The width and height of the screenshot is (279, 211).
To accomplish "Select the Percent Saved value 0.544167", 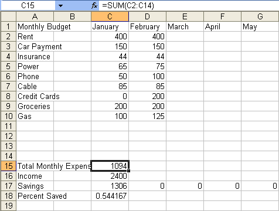I will (x=110, y=196).
